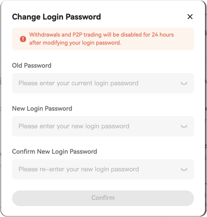The image size is (207, 217).
Task: Show the Old Password characters
Action: pyautogui.click(x=184, y=83)
